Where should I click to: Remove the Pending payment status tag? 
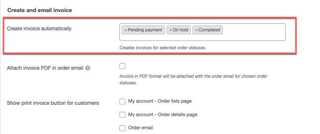coord(125,30)
